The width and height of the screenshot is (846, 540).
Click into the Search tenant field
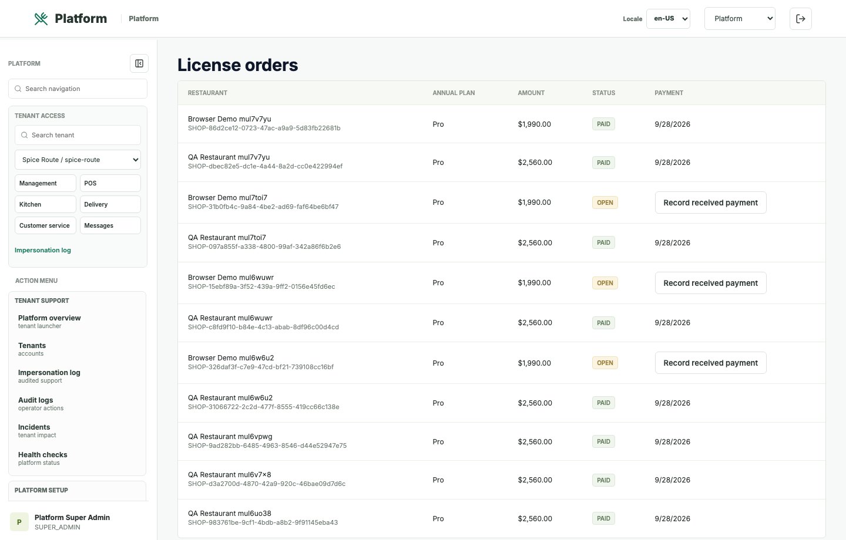pos(78,135)
